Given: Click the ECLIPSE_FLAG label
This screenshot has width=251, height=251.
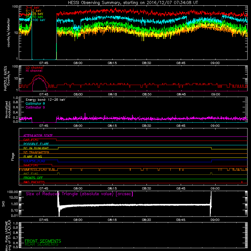Looking at the screenshot, I should pyautogui.click(x=34, y=161).
